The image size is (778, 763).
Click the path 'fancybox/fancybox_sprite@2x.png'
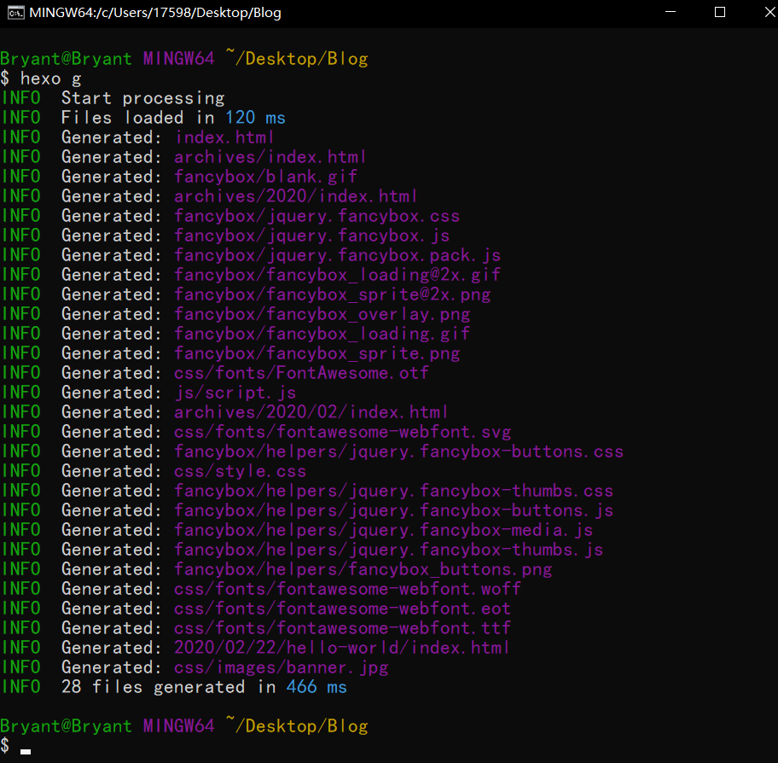click(333, 294)
